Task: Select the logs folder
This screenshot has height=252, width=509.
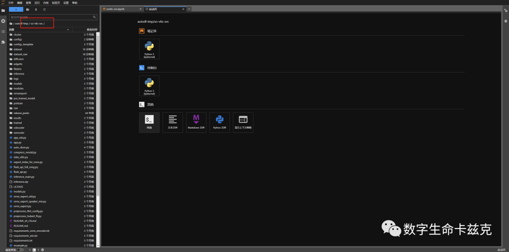Action: 52,79
